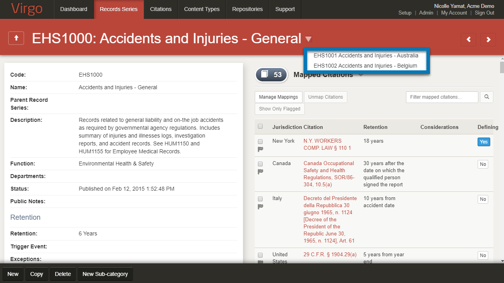
Task: Tick the Canada citation checkbox
Action: tap(260, 164)
